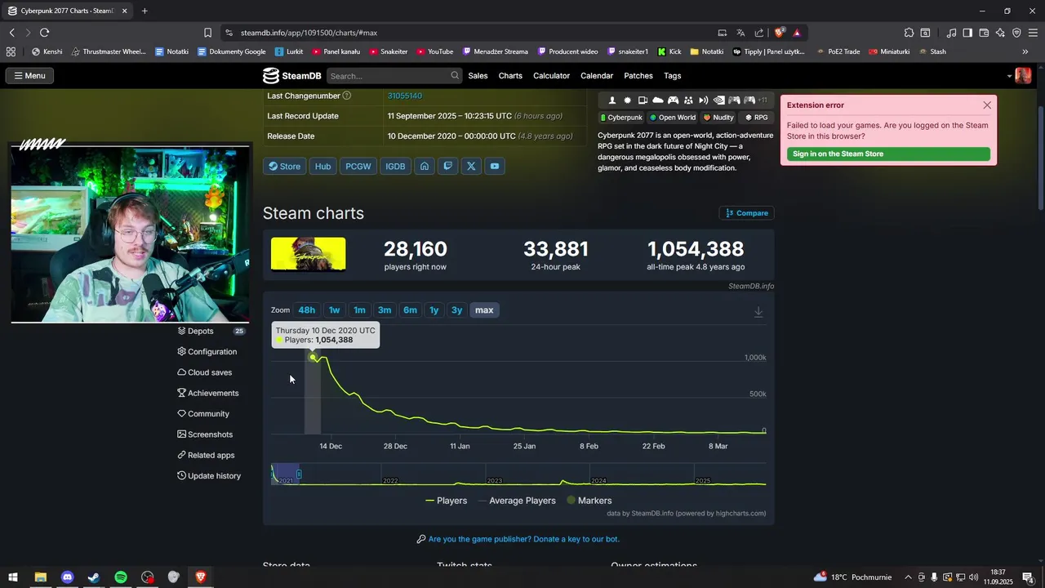Click Sign in on the Steam Store
1045x588 pixels.
click(x=888, y=154)
